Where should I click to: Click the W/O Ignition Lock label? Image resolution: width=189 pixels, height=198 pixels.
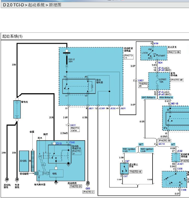tap(147, 150)
